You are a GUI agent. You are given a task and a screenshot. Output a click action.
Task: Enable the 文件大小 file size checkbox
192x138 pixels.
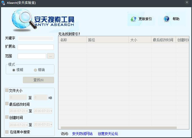click(x=7, y=91)
